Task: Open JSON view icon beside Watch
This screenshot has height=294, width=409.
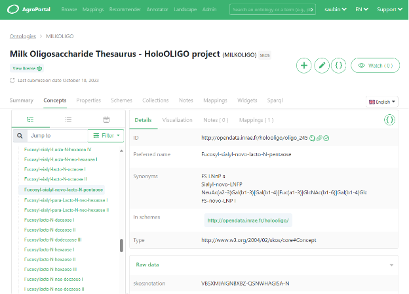Action: (338, 66)
